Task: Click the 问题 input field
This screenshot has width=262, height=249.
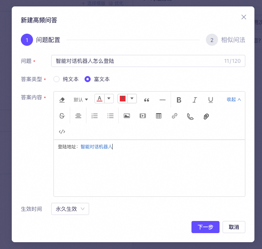Action: coord(148,61)
